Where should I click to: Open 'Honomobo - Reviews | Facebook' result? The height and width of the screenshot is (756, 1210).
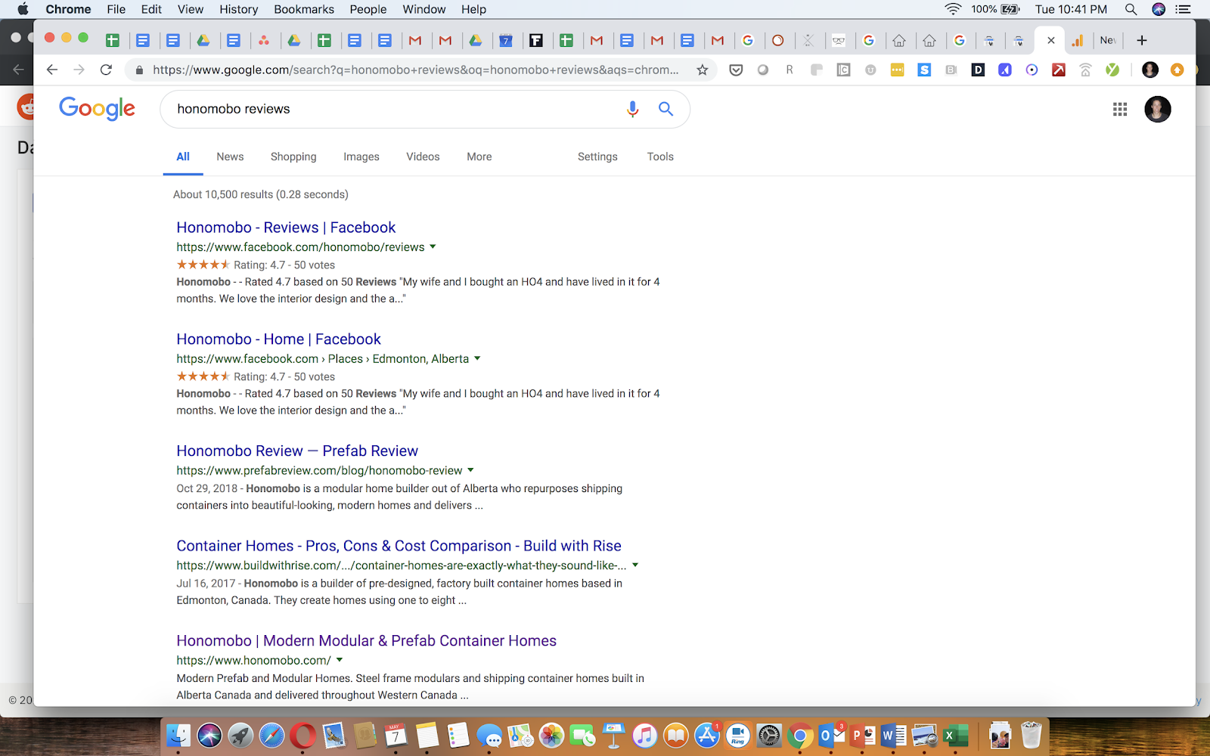click(x=286, y=228)
